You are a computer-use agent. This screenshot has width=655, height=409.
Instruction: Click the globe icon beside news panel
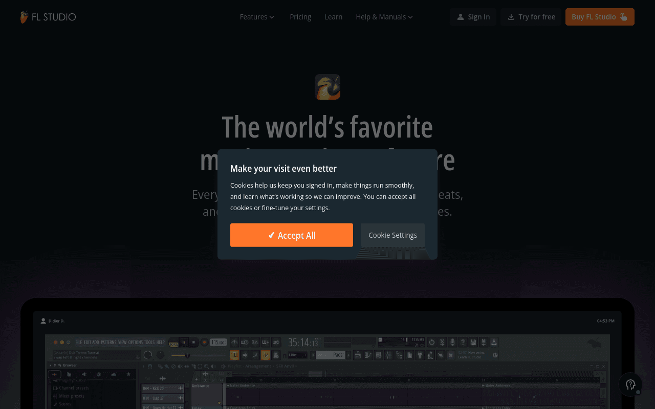495,355
